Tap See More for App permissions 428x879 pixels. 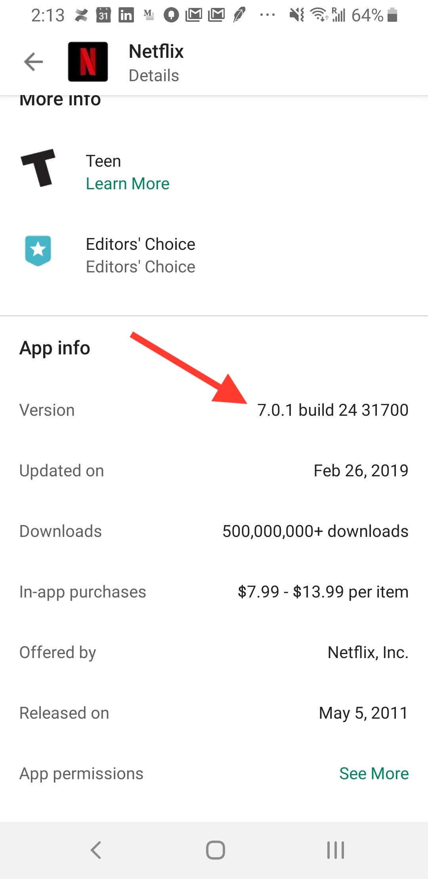(x=374, y=773)
